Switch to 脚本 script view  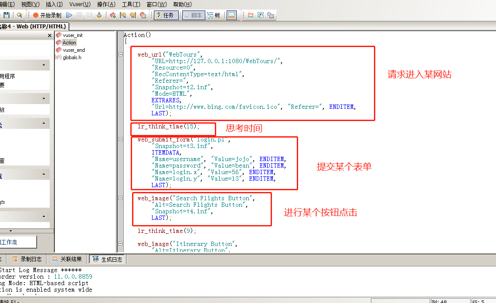click(193, 15)
